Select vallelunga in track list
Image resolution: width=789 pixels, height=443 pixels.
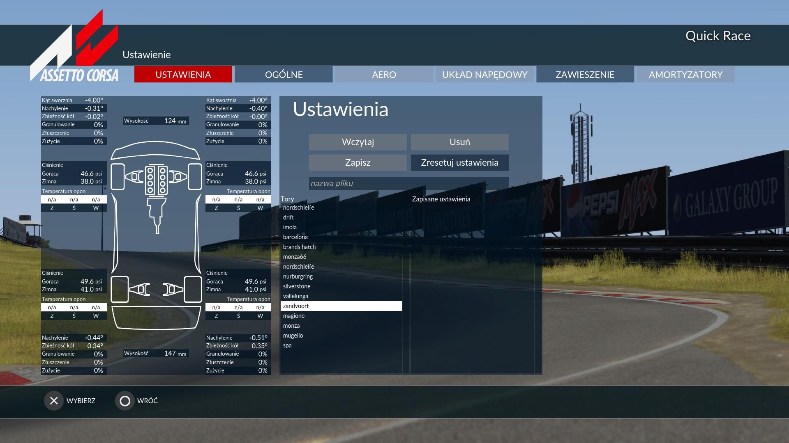coord(341,296)
